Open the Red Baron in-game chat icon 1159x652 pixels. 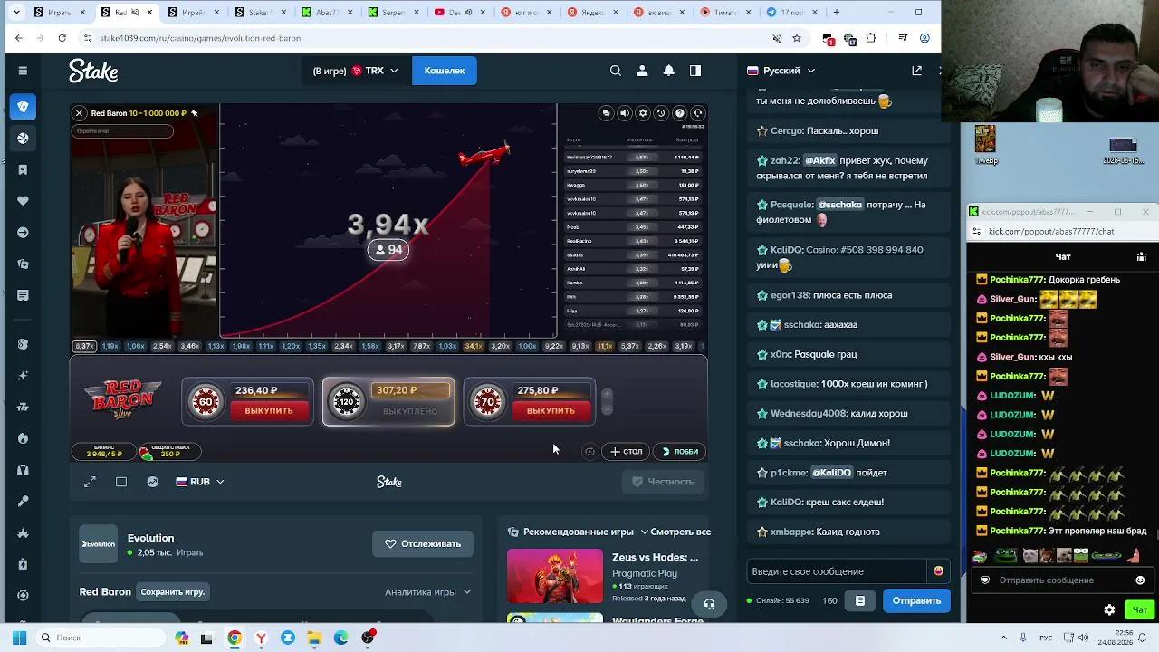click(x=607, y=113)
